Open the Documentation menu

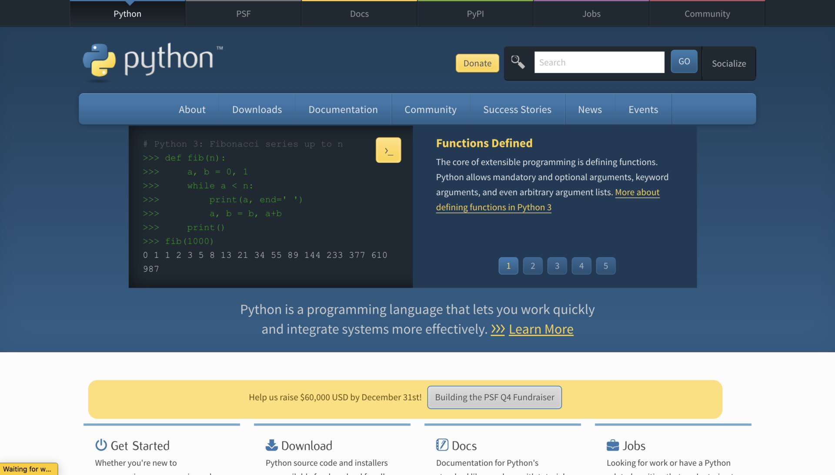(343, 109)
